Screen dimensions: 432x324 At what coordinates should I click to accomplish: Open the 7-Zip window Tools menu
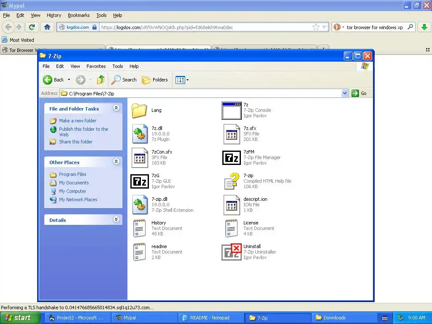click(x=117, y=66)
